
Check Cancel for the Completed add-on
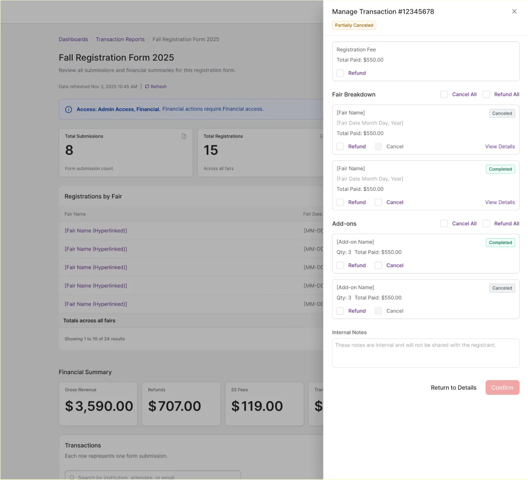(x=379, y=265)
